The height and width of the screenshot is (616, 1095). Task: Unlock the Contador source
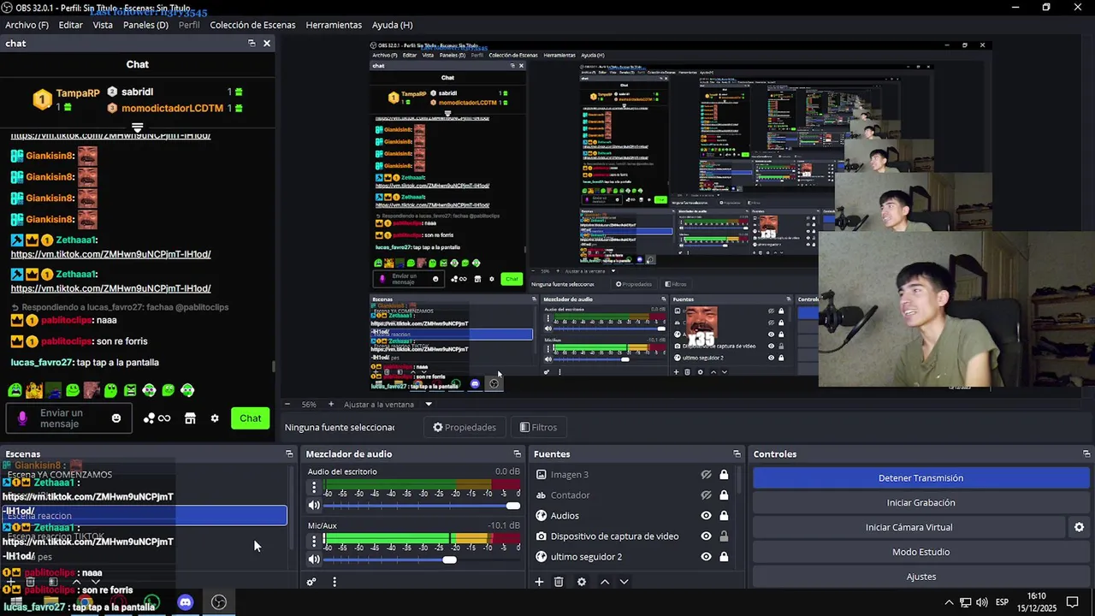click(724, 495)
